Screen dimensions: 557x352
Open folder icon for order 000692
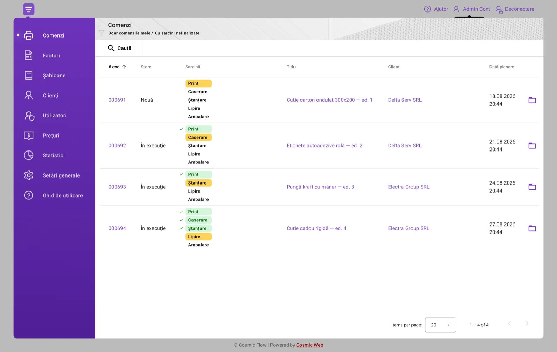pos(532,146)
